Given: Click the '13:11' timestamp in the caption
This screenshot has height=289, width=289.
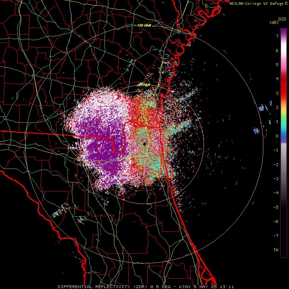Looking at the screenshot, I should coord(227,287).
